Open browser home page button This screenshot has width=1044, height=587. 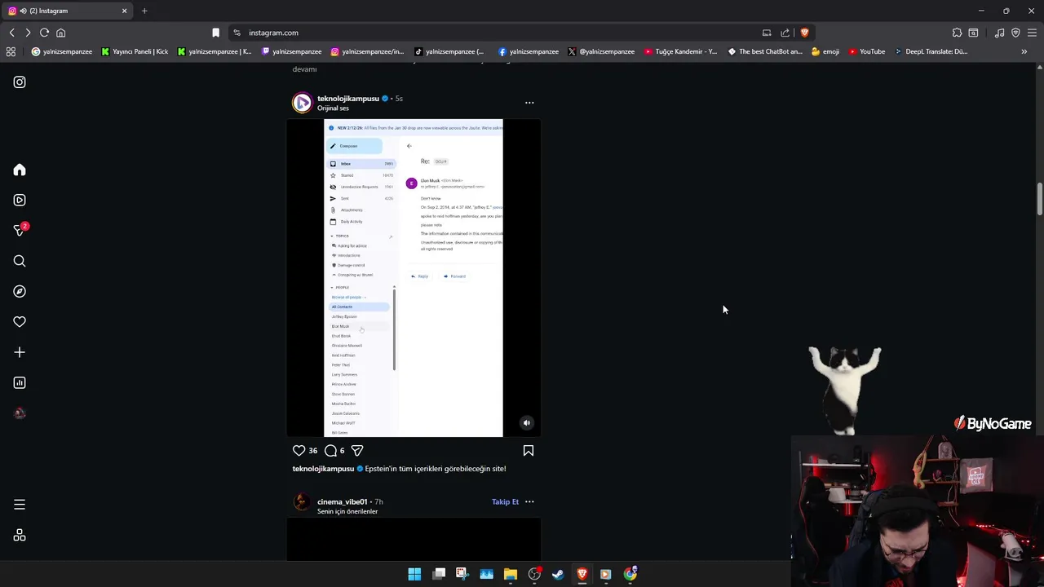point(60,33)
